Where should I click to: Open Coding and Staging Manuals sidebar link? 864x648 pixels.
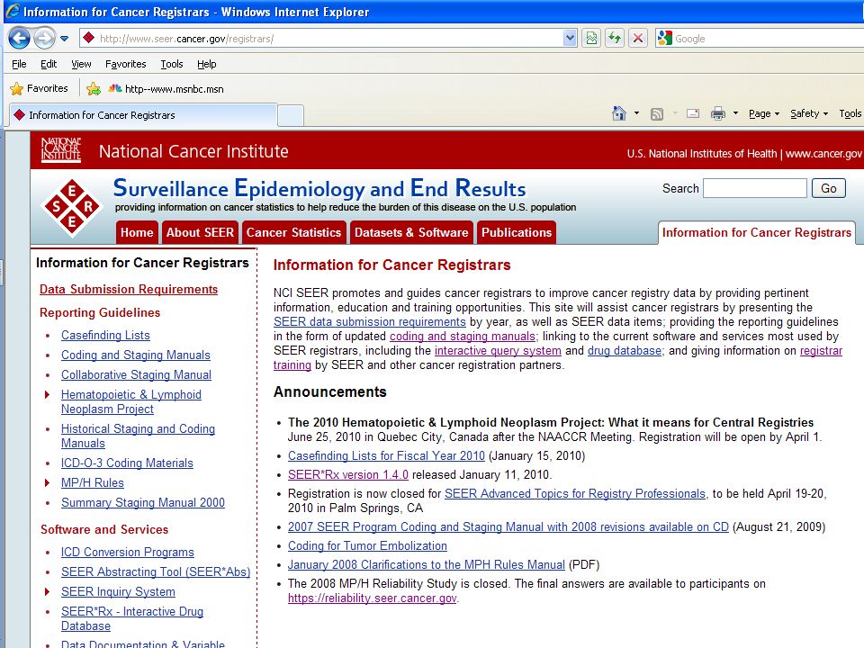point(136,355)
